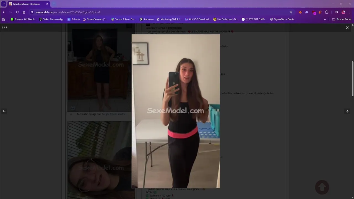Open the apps grid in bookmarks bar

[4, 19]
